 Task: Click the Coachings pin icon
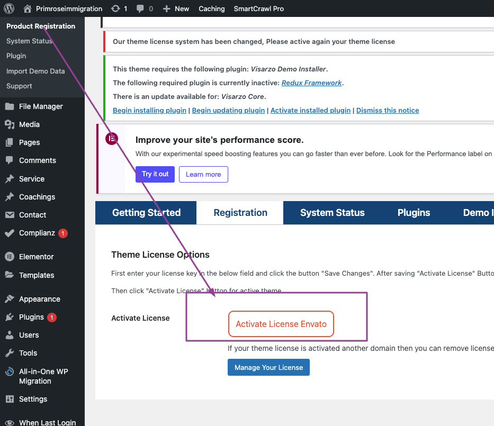10,196
